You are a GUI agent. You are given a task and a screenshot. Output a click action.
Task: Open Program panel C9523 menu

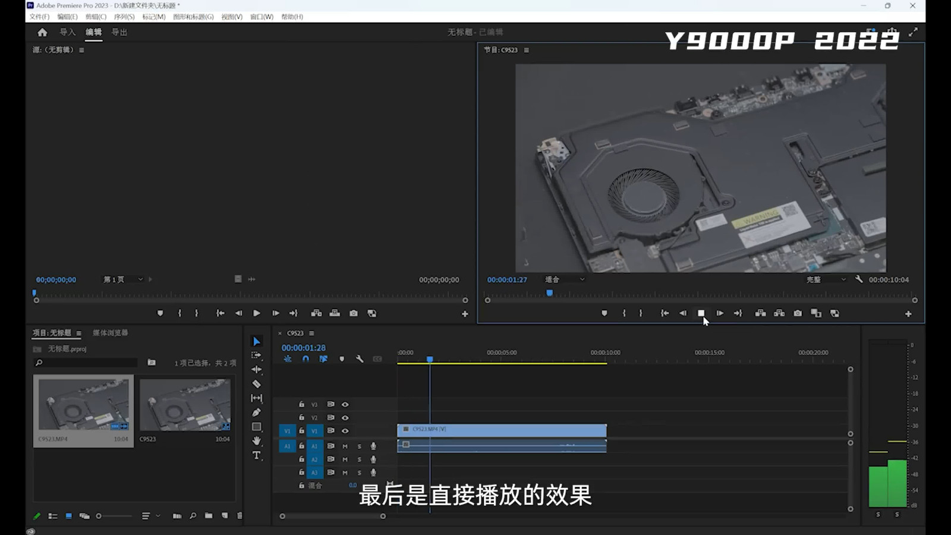point(527,50)
